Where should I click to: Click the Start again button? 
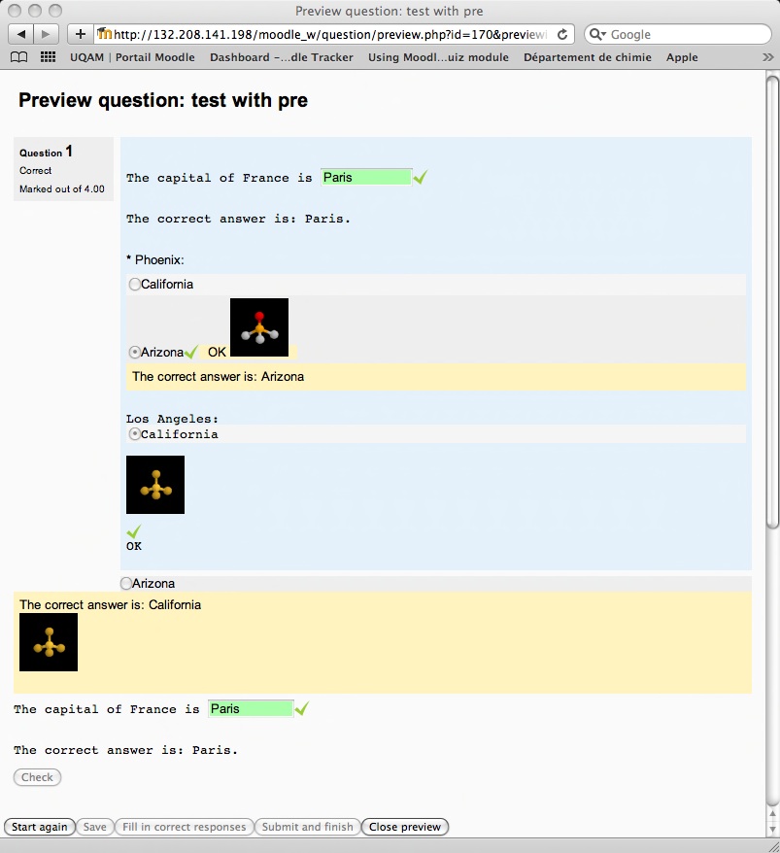click(x=39, y=827)
